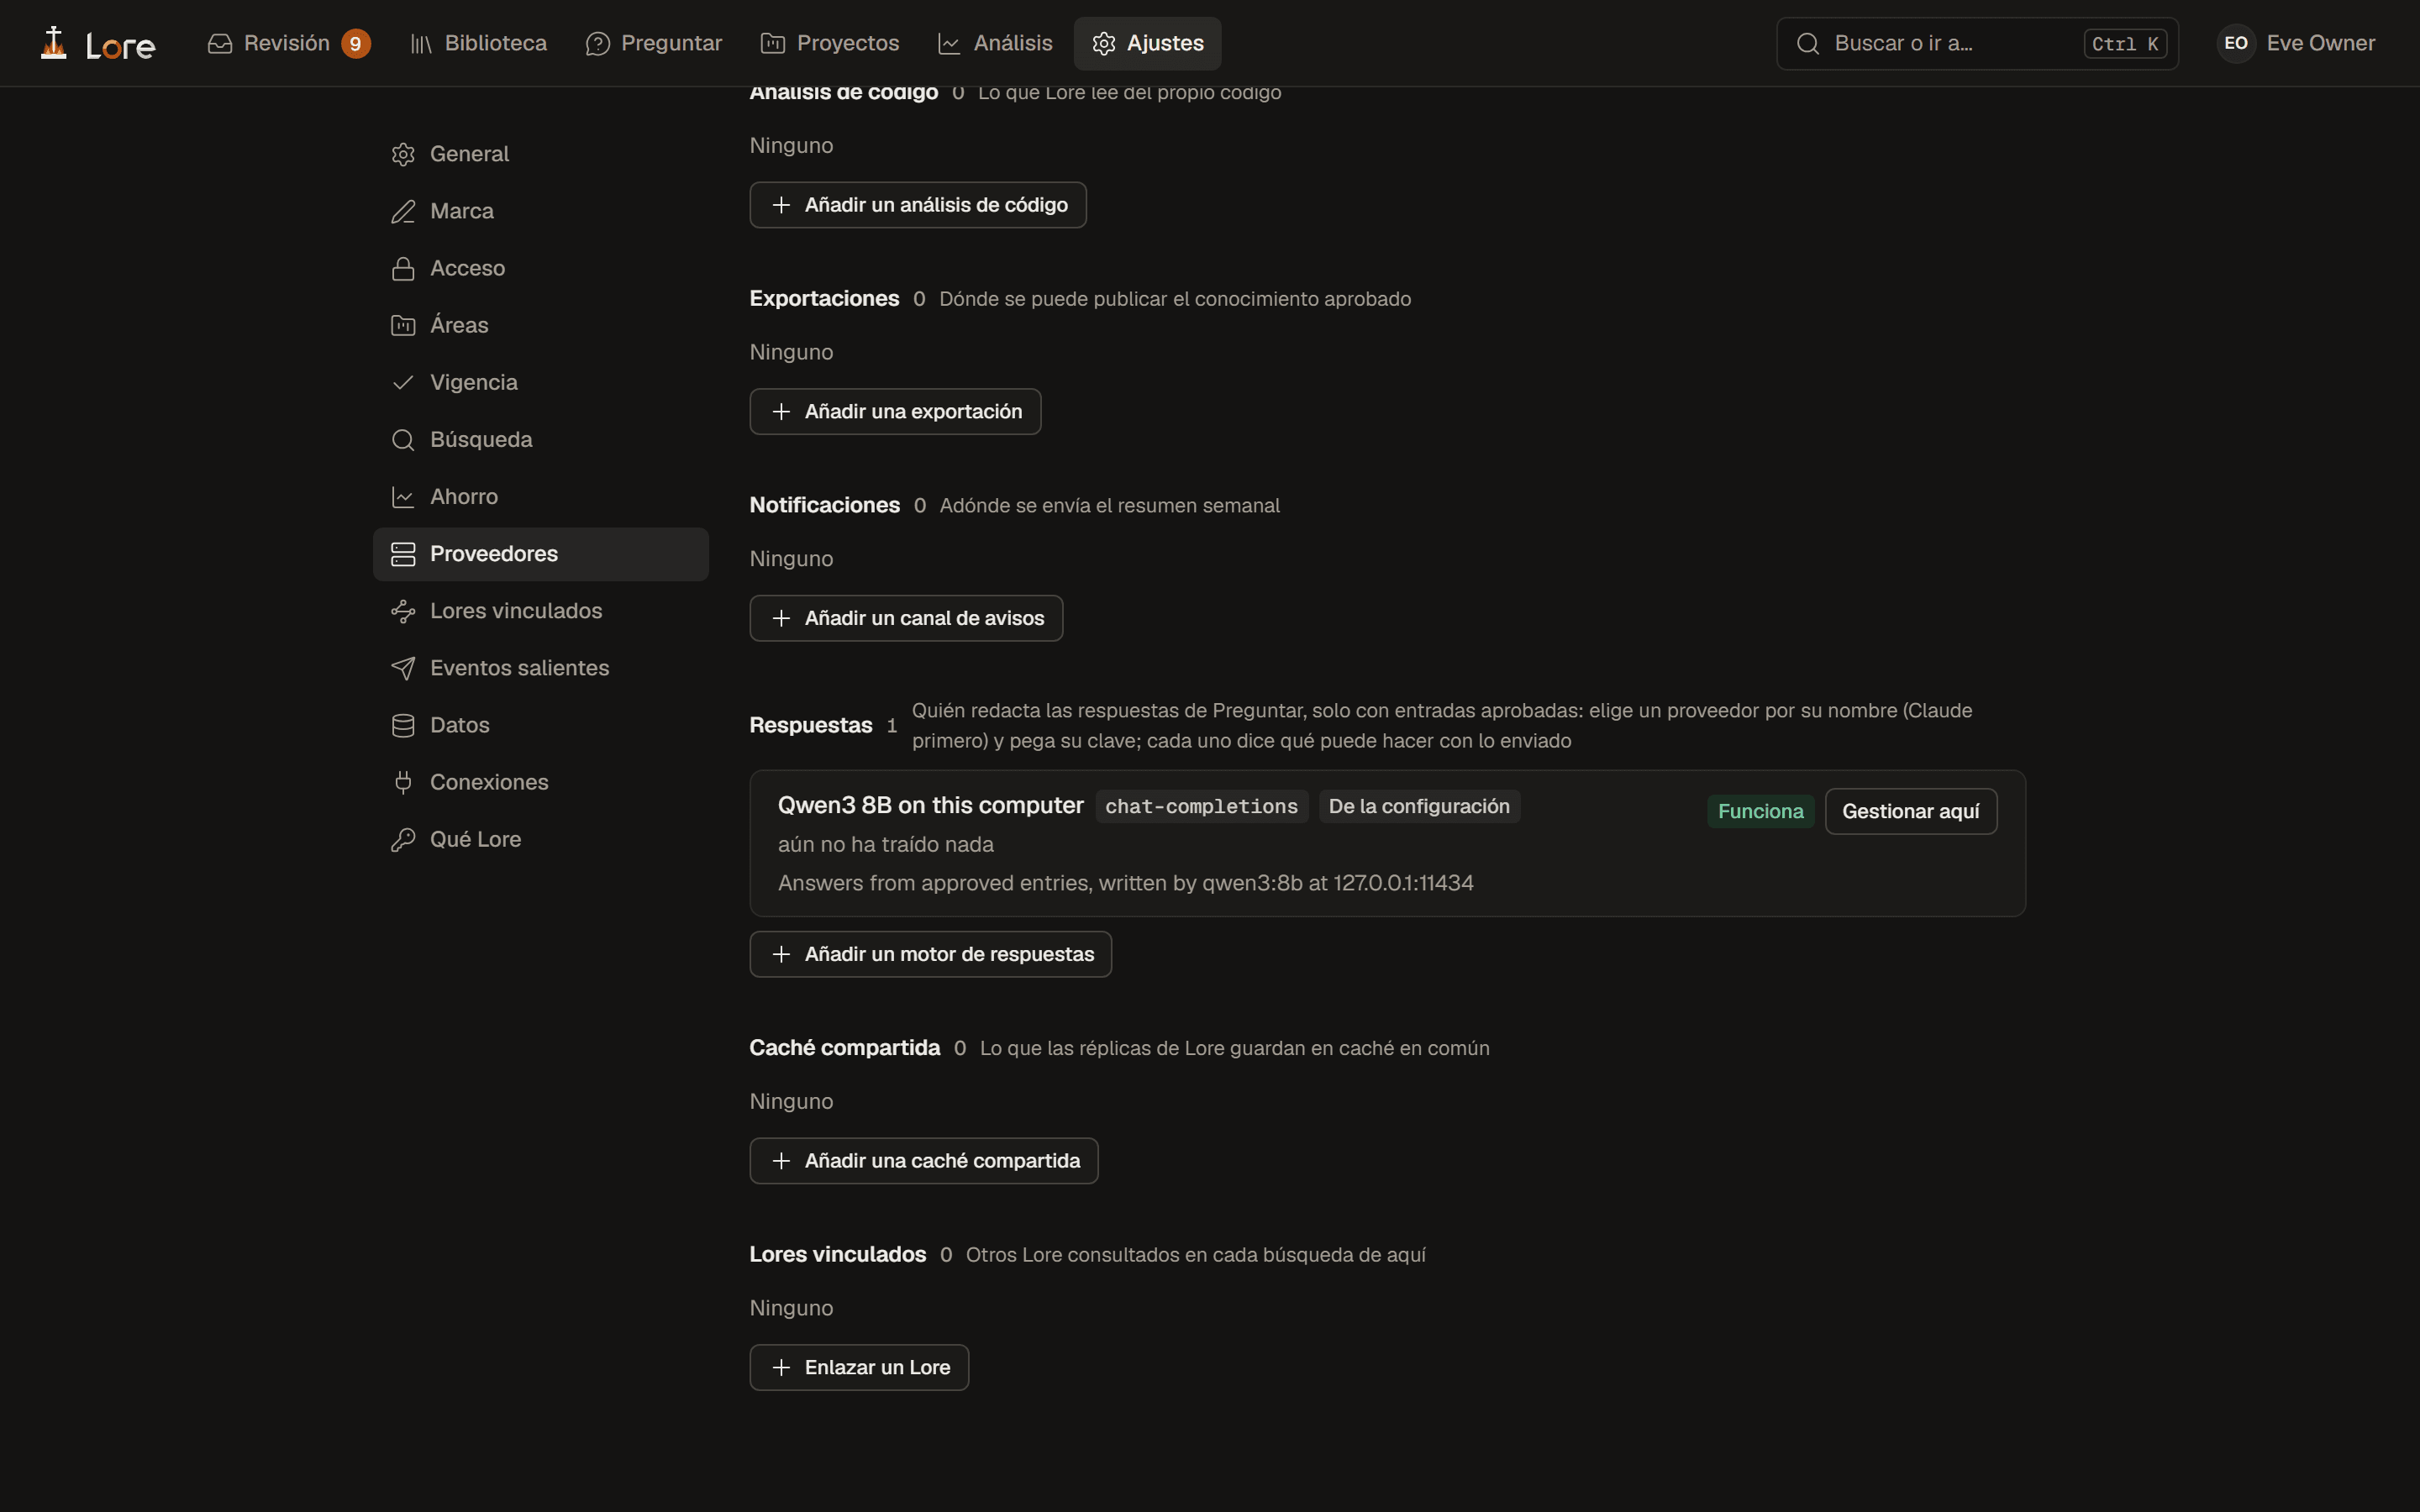The image size is (2420, 1512).
Task: Click the Eventos salientes send icon
Action: click(x=403, y=668)
